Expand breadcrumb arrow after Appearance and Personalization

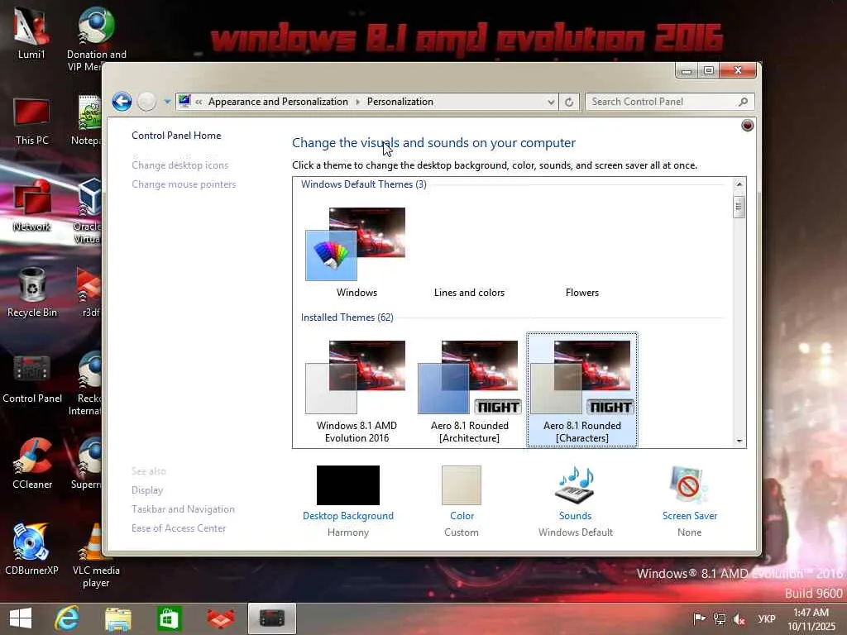pyautogui.click(x=357, y=102)
